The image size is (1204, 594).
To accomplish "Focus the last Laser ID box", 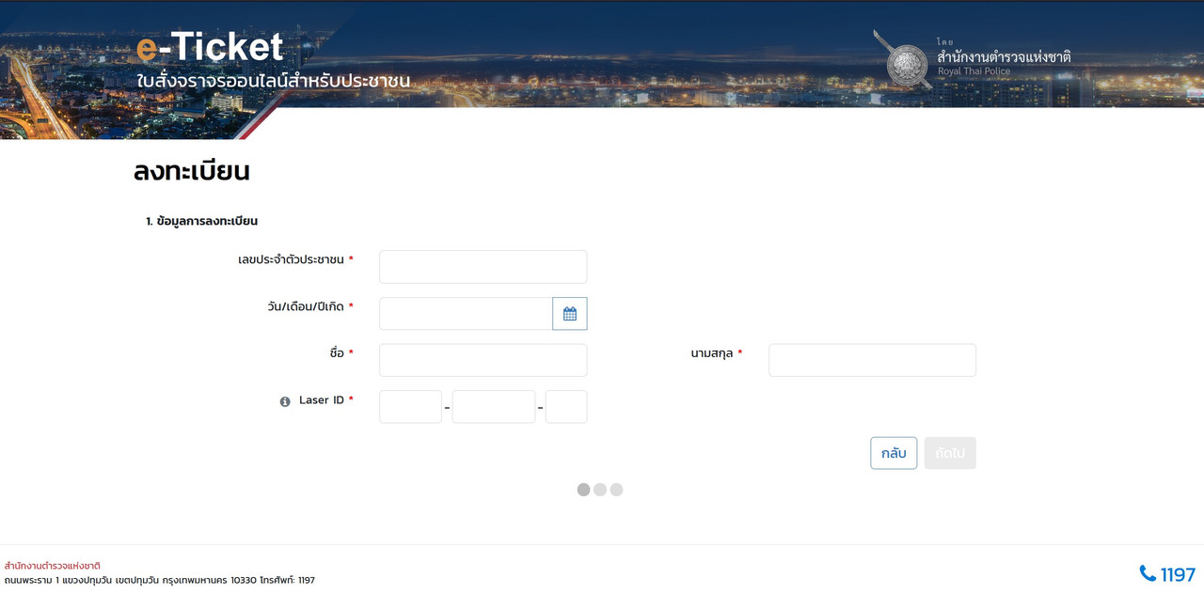I will click(566, 407).
